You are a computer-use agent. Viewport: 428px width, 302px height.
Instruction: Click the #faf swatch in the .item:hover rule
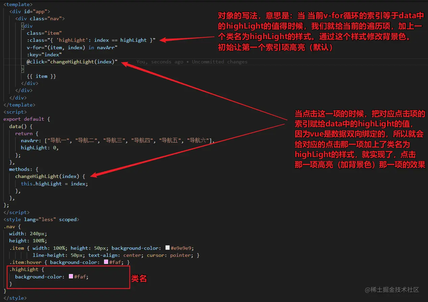click(x=106, y=262)
